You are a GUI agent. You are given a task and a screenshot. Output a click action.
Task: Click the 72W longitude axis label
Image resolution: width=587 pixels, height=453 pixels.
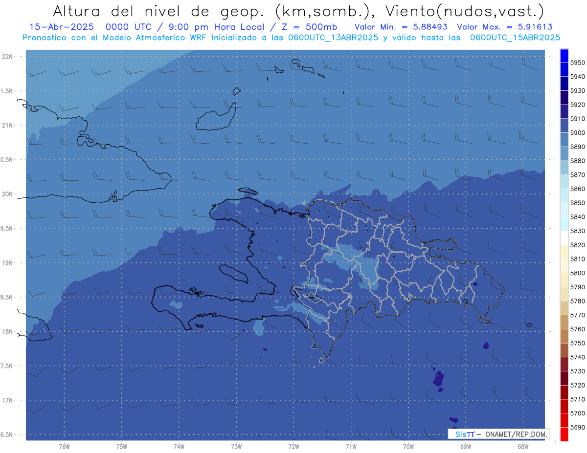tap(293, 447)
